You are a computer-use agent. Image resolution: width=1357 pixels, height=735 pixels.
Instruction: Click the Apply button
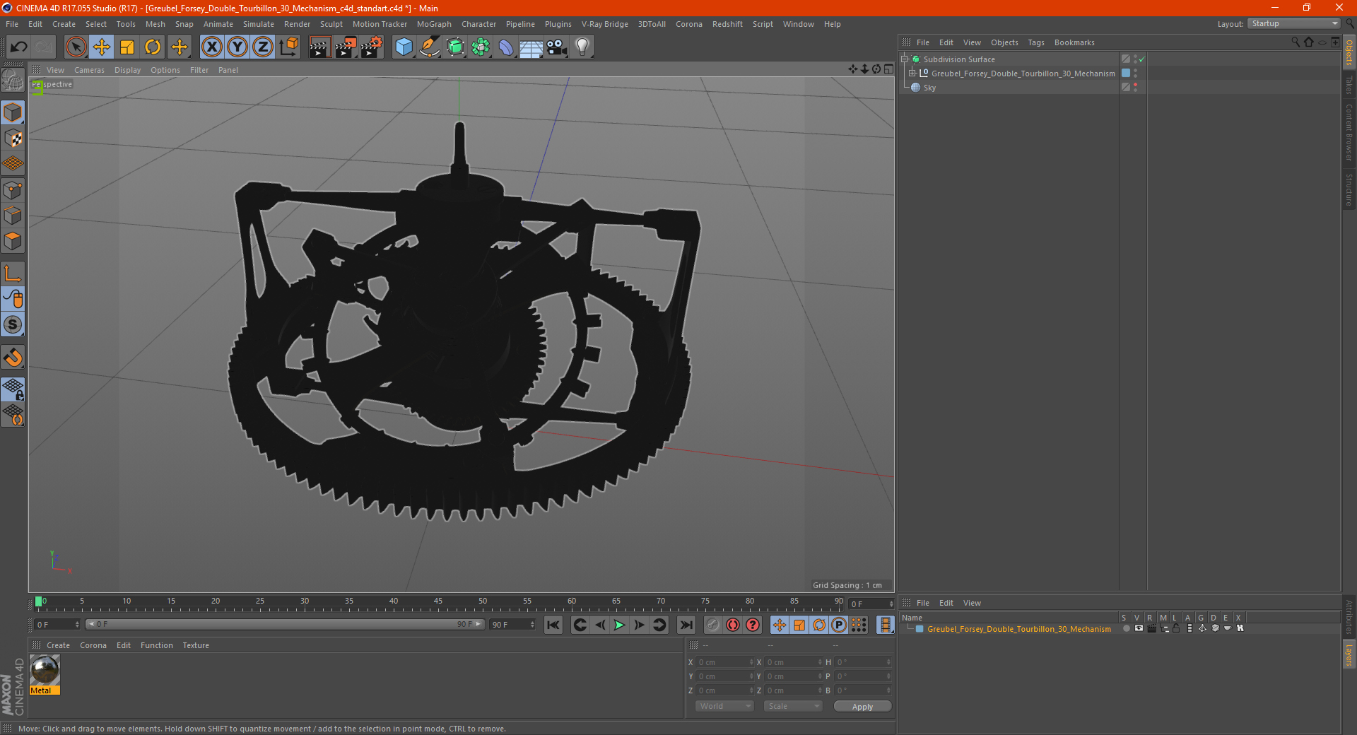[862, 707]
